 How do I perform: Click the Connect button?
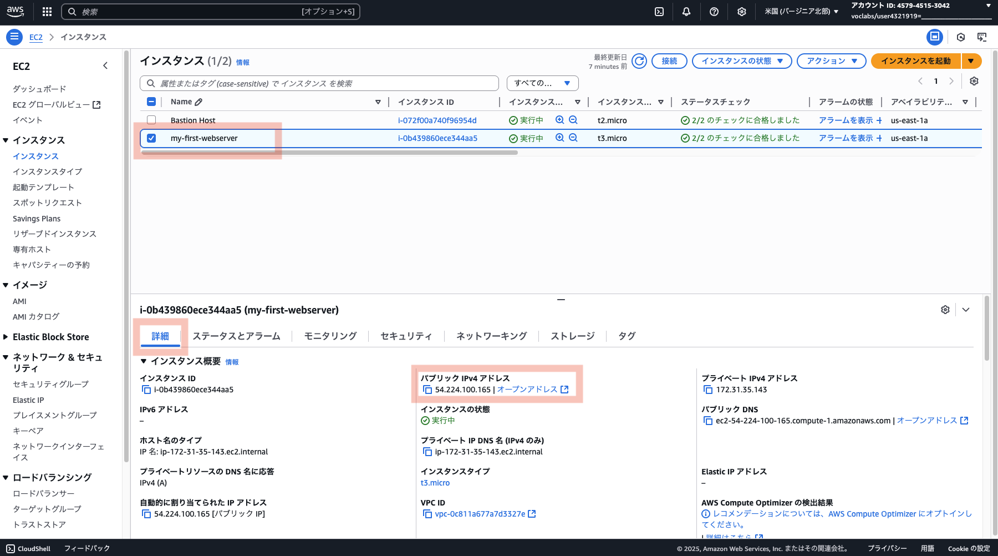[x=669, y=61]
